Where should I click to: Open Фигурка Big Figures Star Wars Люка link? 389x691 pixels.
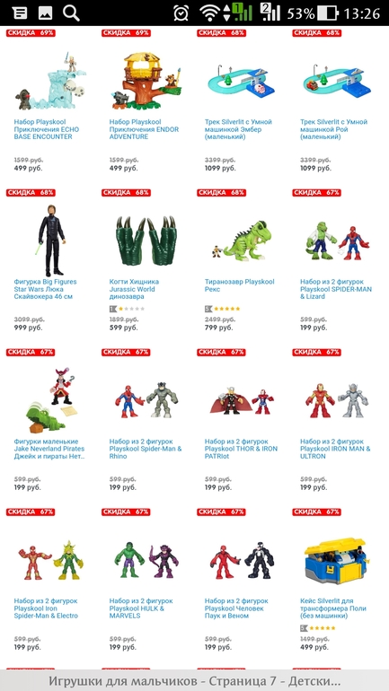coord(45,289)
